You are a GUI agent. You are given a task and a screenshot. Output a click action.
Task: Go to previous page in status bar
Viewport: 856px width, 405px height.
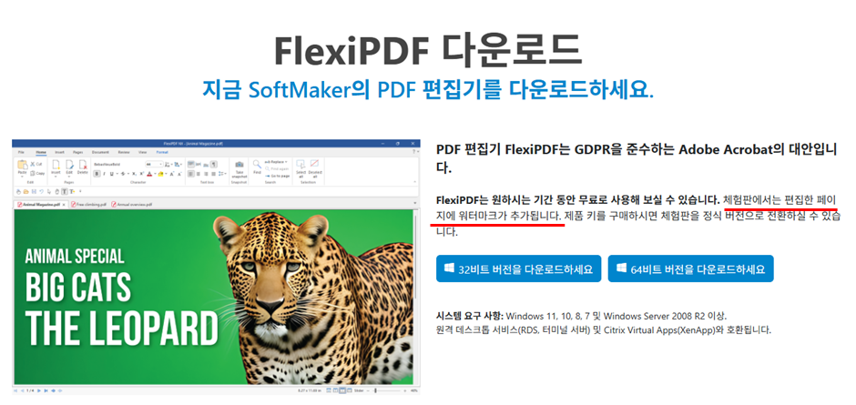click(23, 390)
